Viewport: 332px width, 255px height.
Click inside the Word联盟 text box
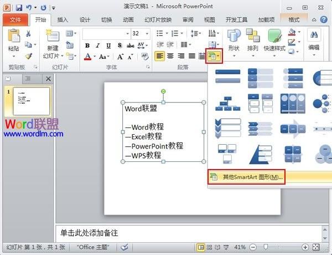(163, 132)
